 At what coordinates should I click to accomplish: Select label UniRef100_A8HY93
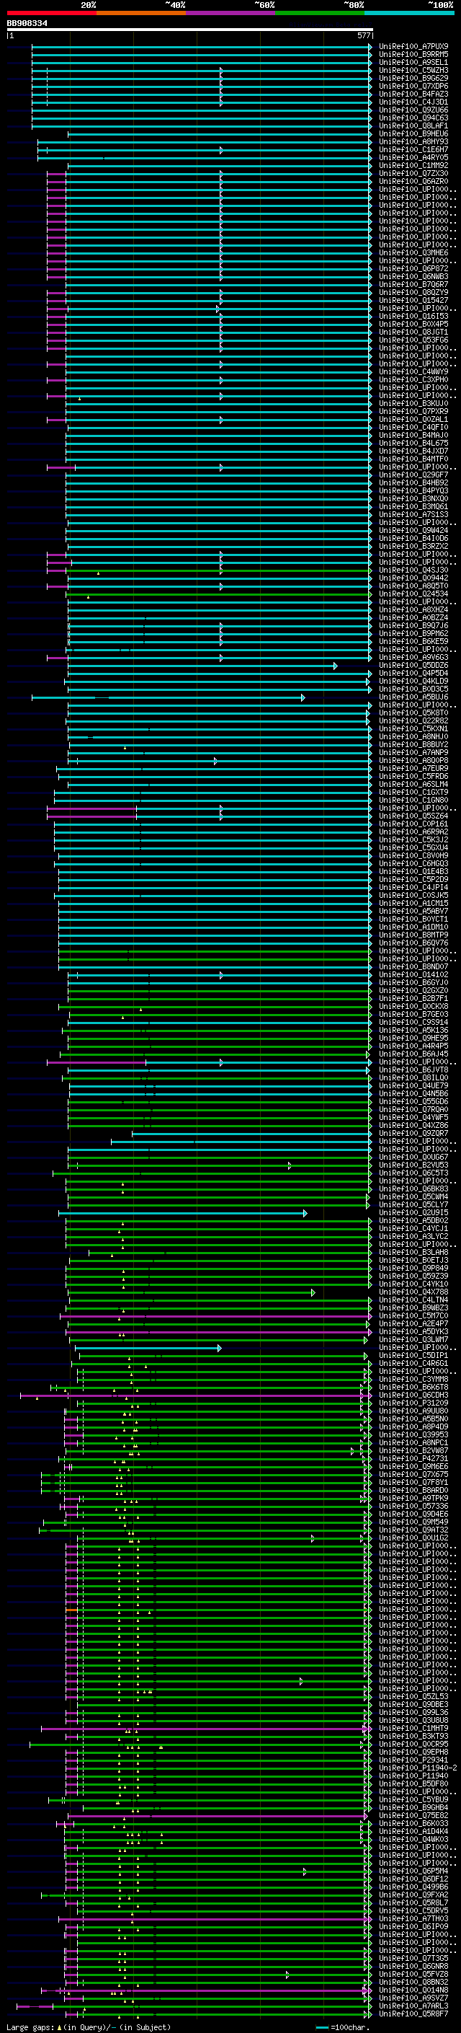413,141
